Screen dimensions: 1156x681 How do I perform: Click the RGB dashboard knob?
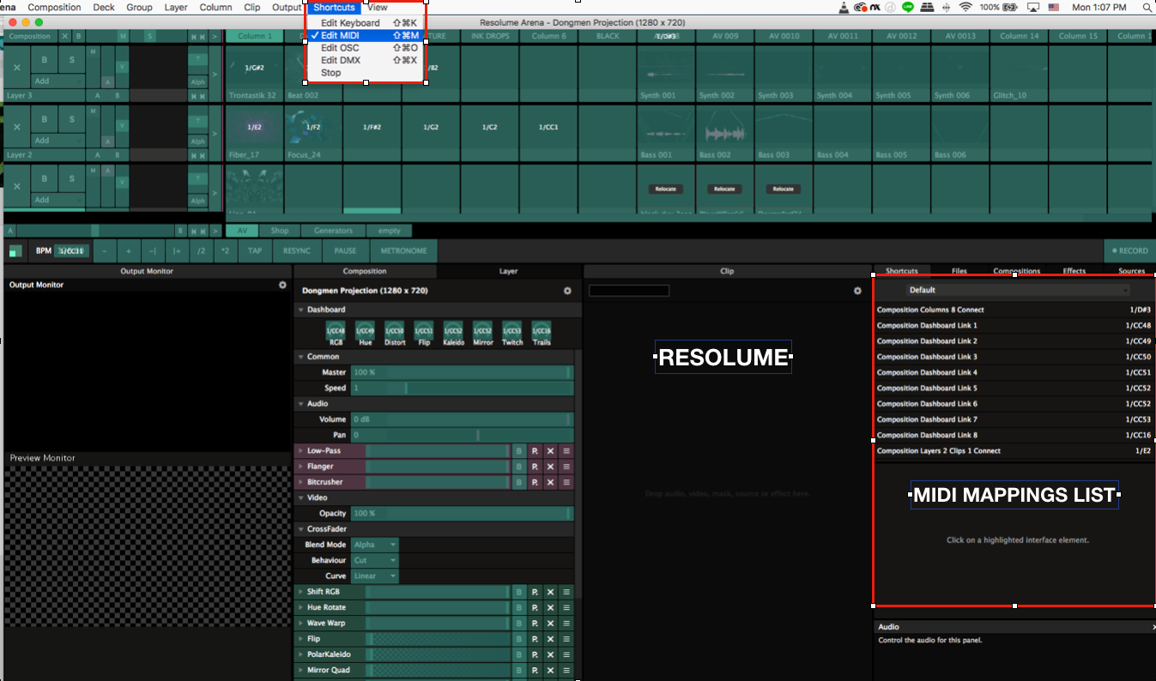pos(336,330)
